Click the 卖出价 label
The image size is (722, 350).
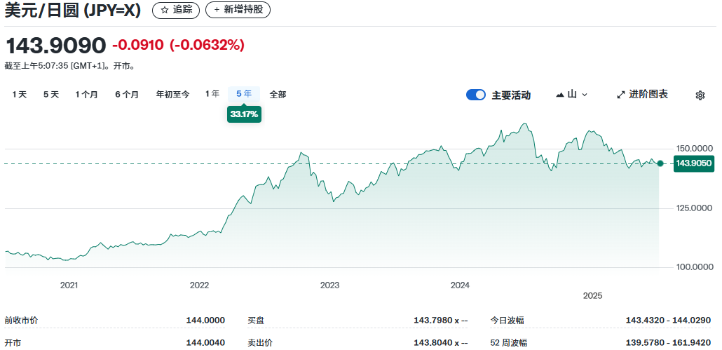[260, 343]
